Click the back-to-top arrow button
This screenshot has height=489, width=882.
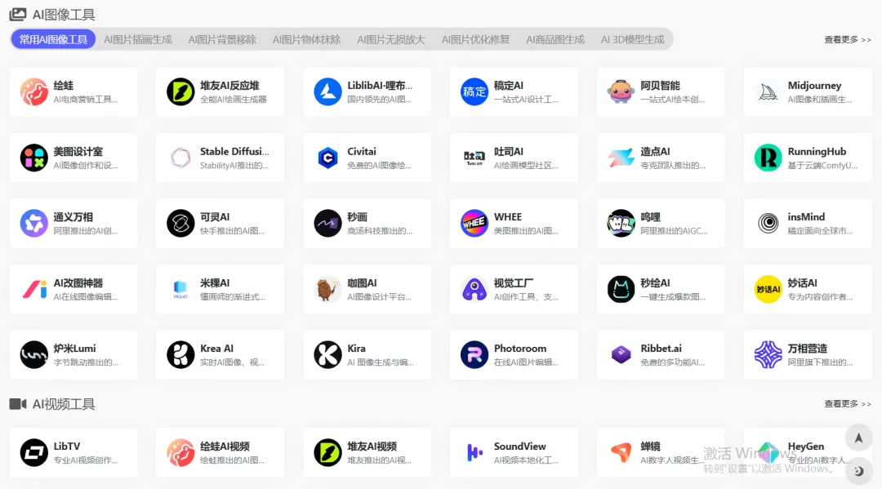[x=858, y=438]
